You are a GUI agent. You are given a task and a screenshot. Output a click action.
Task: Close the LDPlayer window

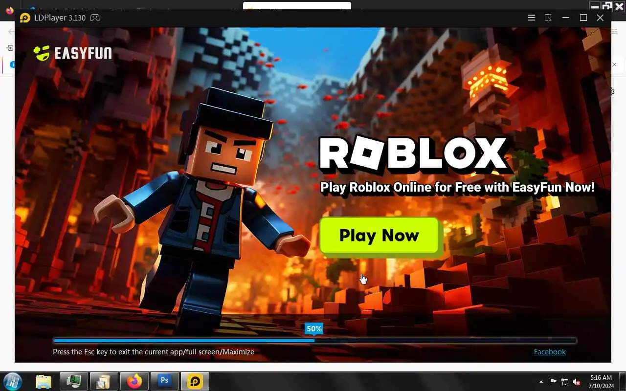click(600, 18)
